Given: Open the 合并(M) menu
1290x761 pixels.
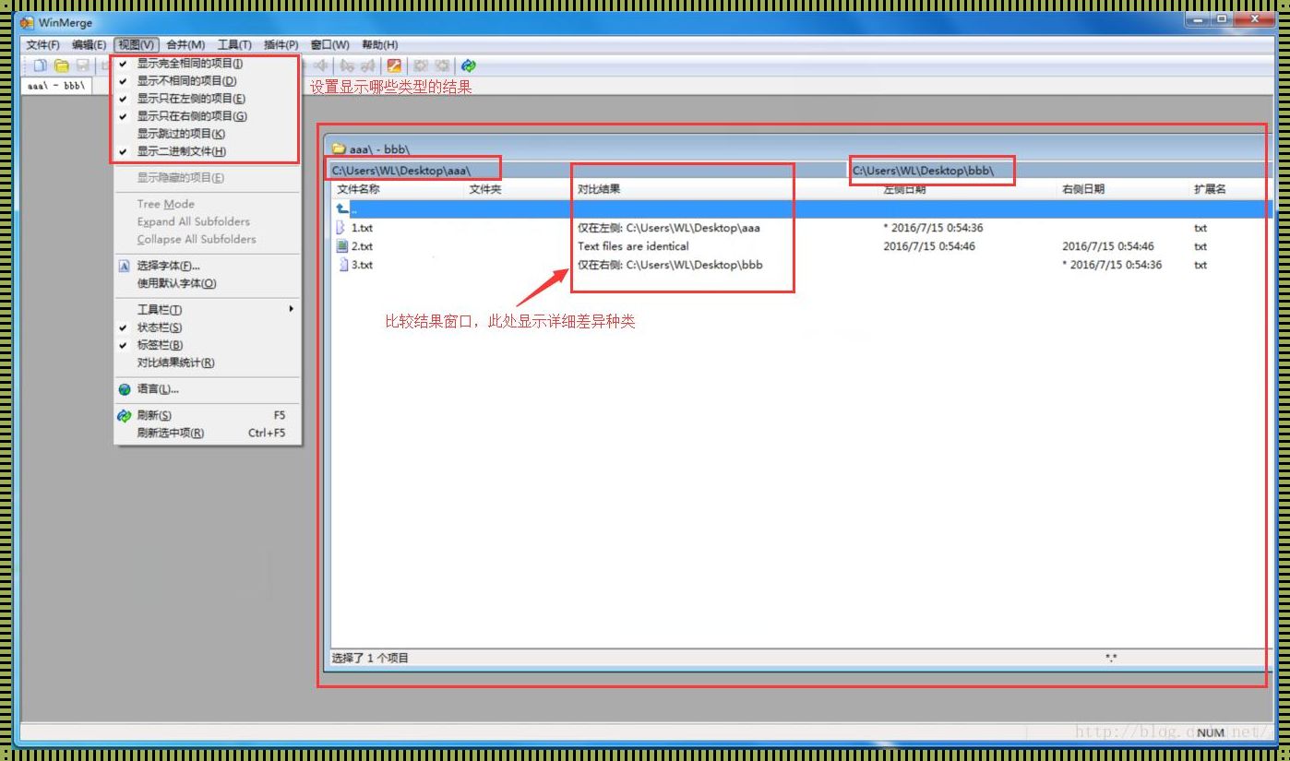Looking at the screenshot, I should tap(185, 44).
